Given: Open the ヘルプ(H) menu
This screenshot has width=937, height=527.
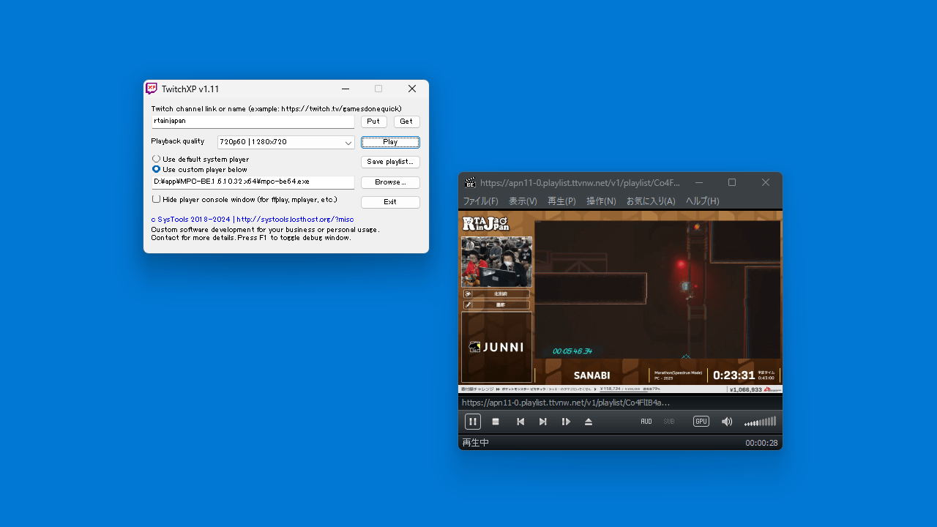Looking at the screenshot, I should tap(702, 201).
